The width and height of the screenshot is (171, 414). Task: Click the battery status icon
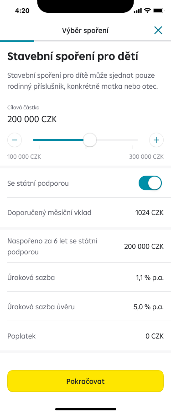click(x=159, y=11)
